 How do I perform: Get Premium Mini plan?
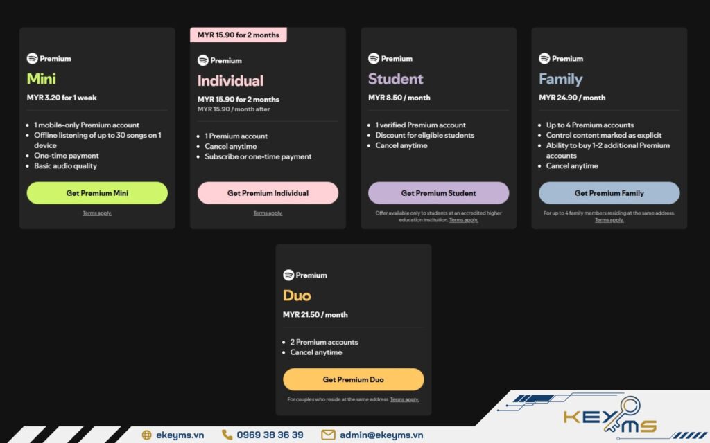(97, 193)
